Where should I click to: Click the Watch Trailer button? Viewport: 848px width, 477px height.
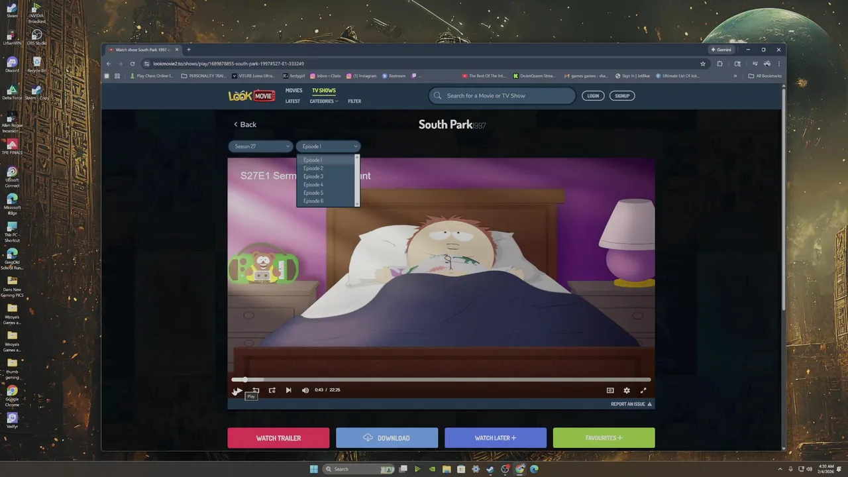278,438
